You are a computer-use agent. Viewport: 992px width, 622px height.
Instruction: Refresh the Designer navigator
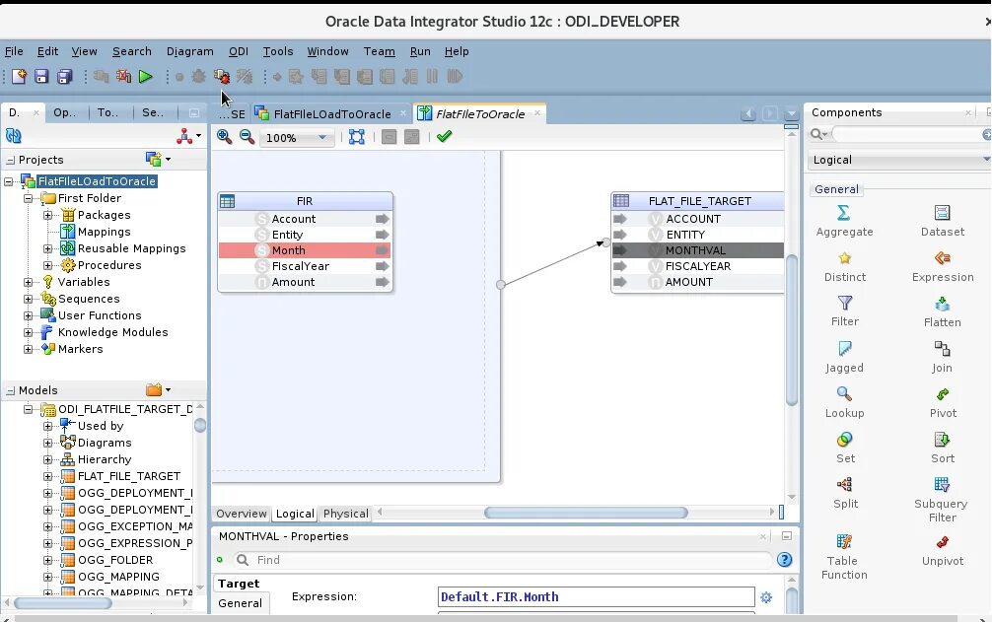coord(13,135)
